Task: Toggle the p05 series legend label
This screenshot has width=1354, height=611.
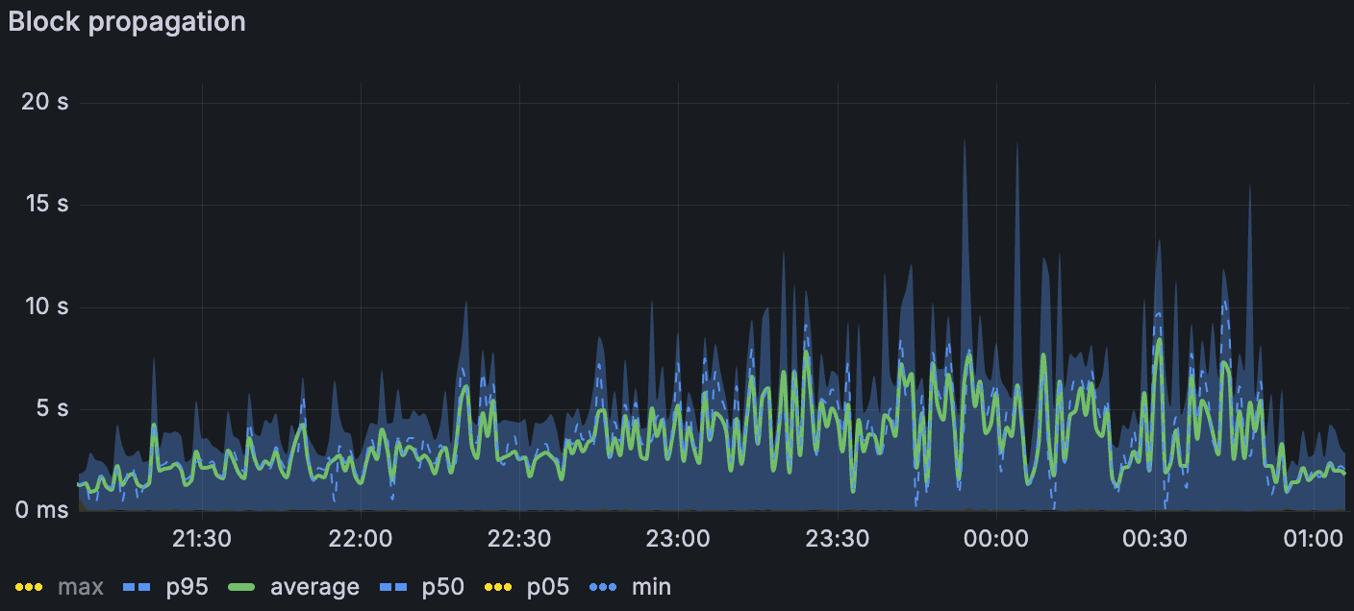Action: click(548, 586)
